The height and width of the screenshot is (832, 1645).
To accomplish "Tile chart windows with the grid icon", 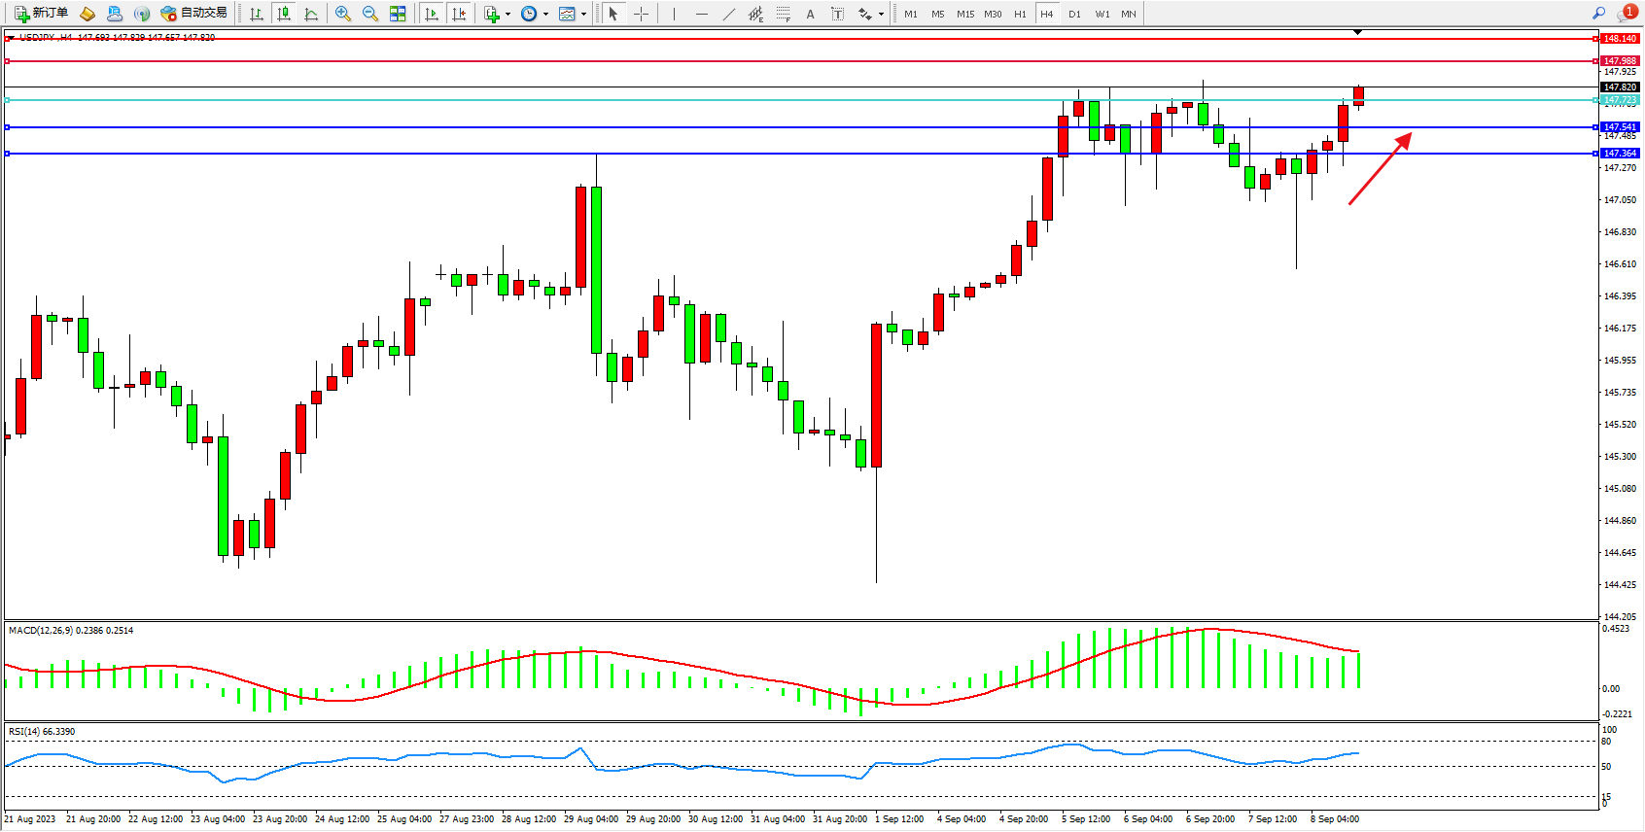I will point(398,14).
